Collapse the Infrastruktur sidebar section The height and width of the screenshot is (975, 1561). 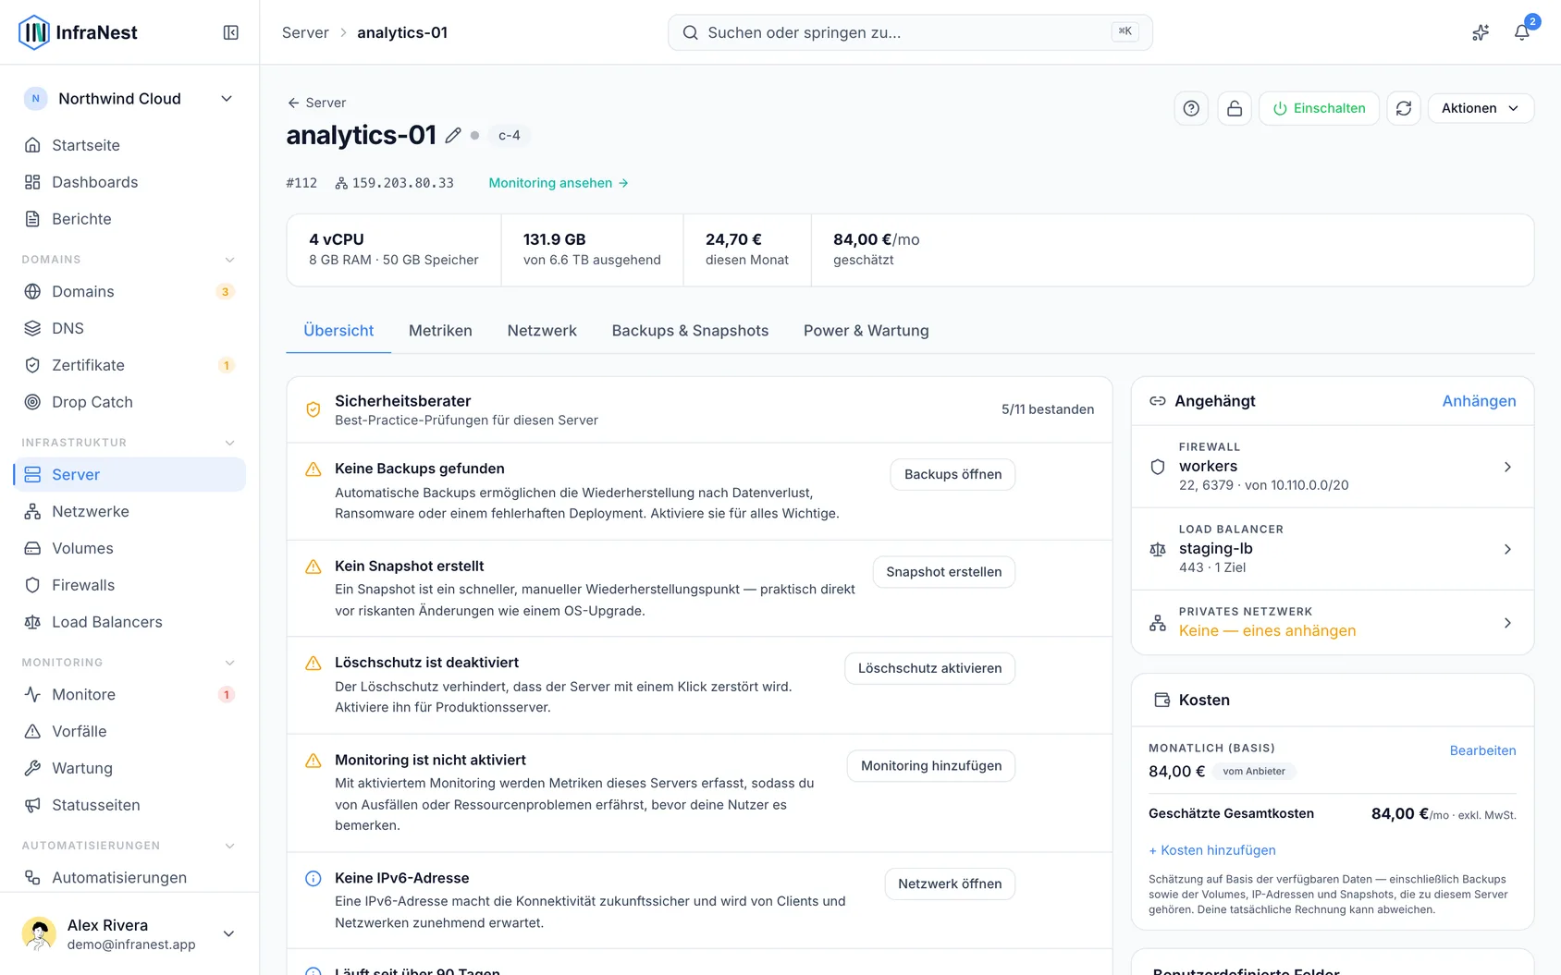pyautogui.click(x=229, y=443)
